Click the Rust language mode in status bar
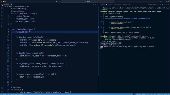Screen dimensions: 170x95 click(x=155, y=94)
